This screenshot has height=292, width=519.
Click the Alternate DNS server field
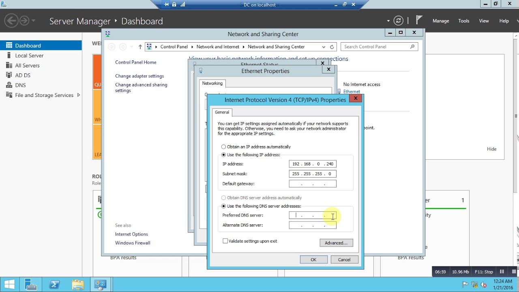(x=313, y=225)
